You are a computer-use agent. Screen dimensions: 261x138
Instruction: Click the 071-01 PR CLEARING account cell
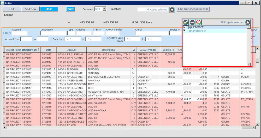tap(72, 55)
